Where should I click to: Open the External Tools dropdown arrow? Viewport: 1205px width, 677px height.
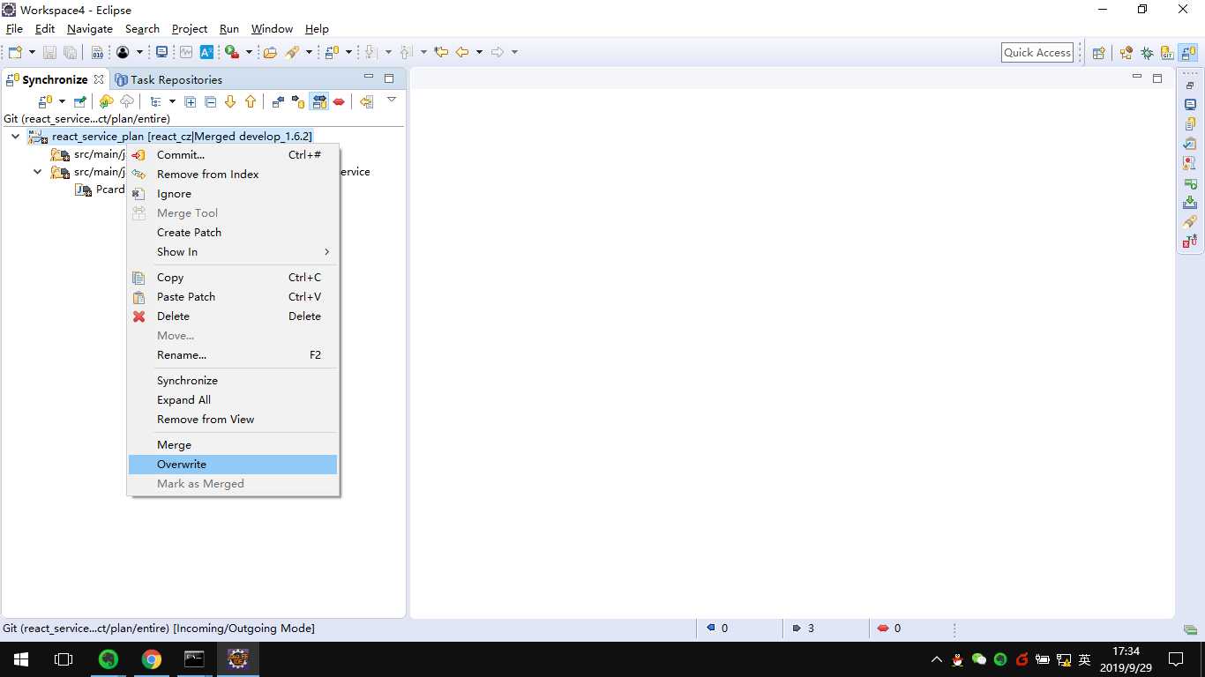coord(249,52)
